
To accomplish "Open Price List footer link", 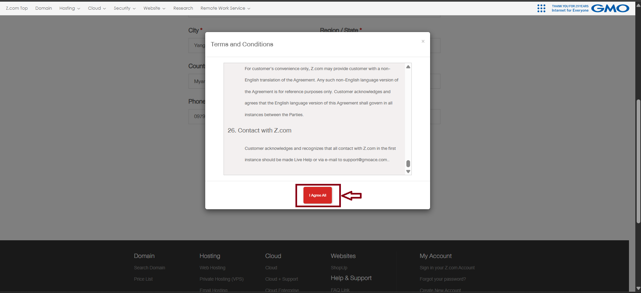I will 143,279.
